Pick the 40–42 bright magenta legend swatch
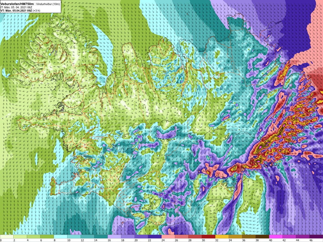The height and width of the screenshot is (242, 323). 276,237
